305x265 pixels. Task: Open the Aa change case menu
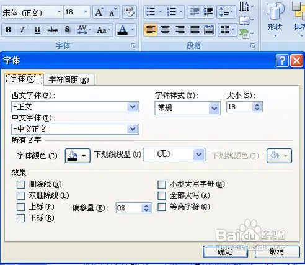[x=104, y=30]
